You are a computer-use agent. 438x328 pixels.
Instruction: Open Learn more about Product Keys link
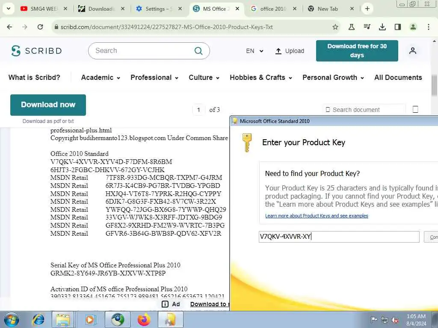coord(317,216)
